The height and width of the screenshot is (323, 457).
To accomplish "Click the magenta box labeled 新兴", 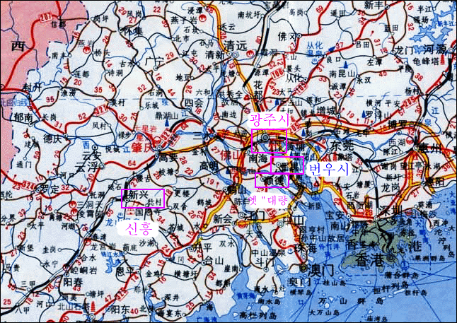I will pyautogui.click(x=142, y=198).
